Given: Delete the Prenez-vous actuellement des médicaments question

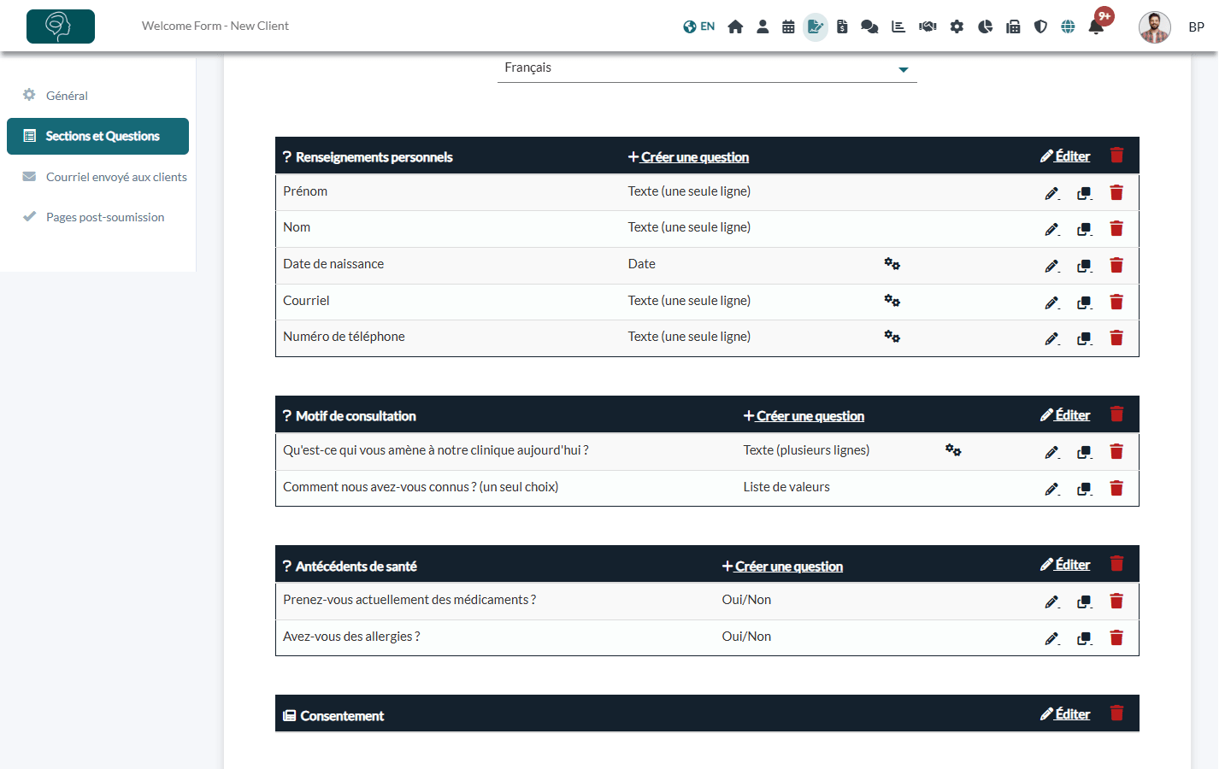Looking at the screenshot, I should pyautogui.click(x=1116, y=602).
